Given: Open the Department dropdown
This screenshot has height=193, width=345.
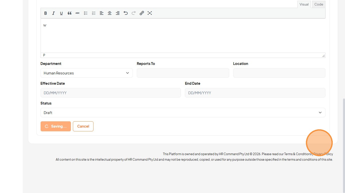Looking at the screenshot, I should point(86,73).
